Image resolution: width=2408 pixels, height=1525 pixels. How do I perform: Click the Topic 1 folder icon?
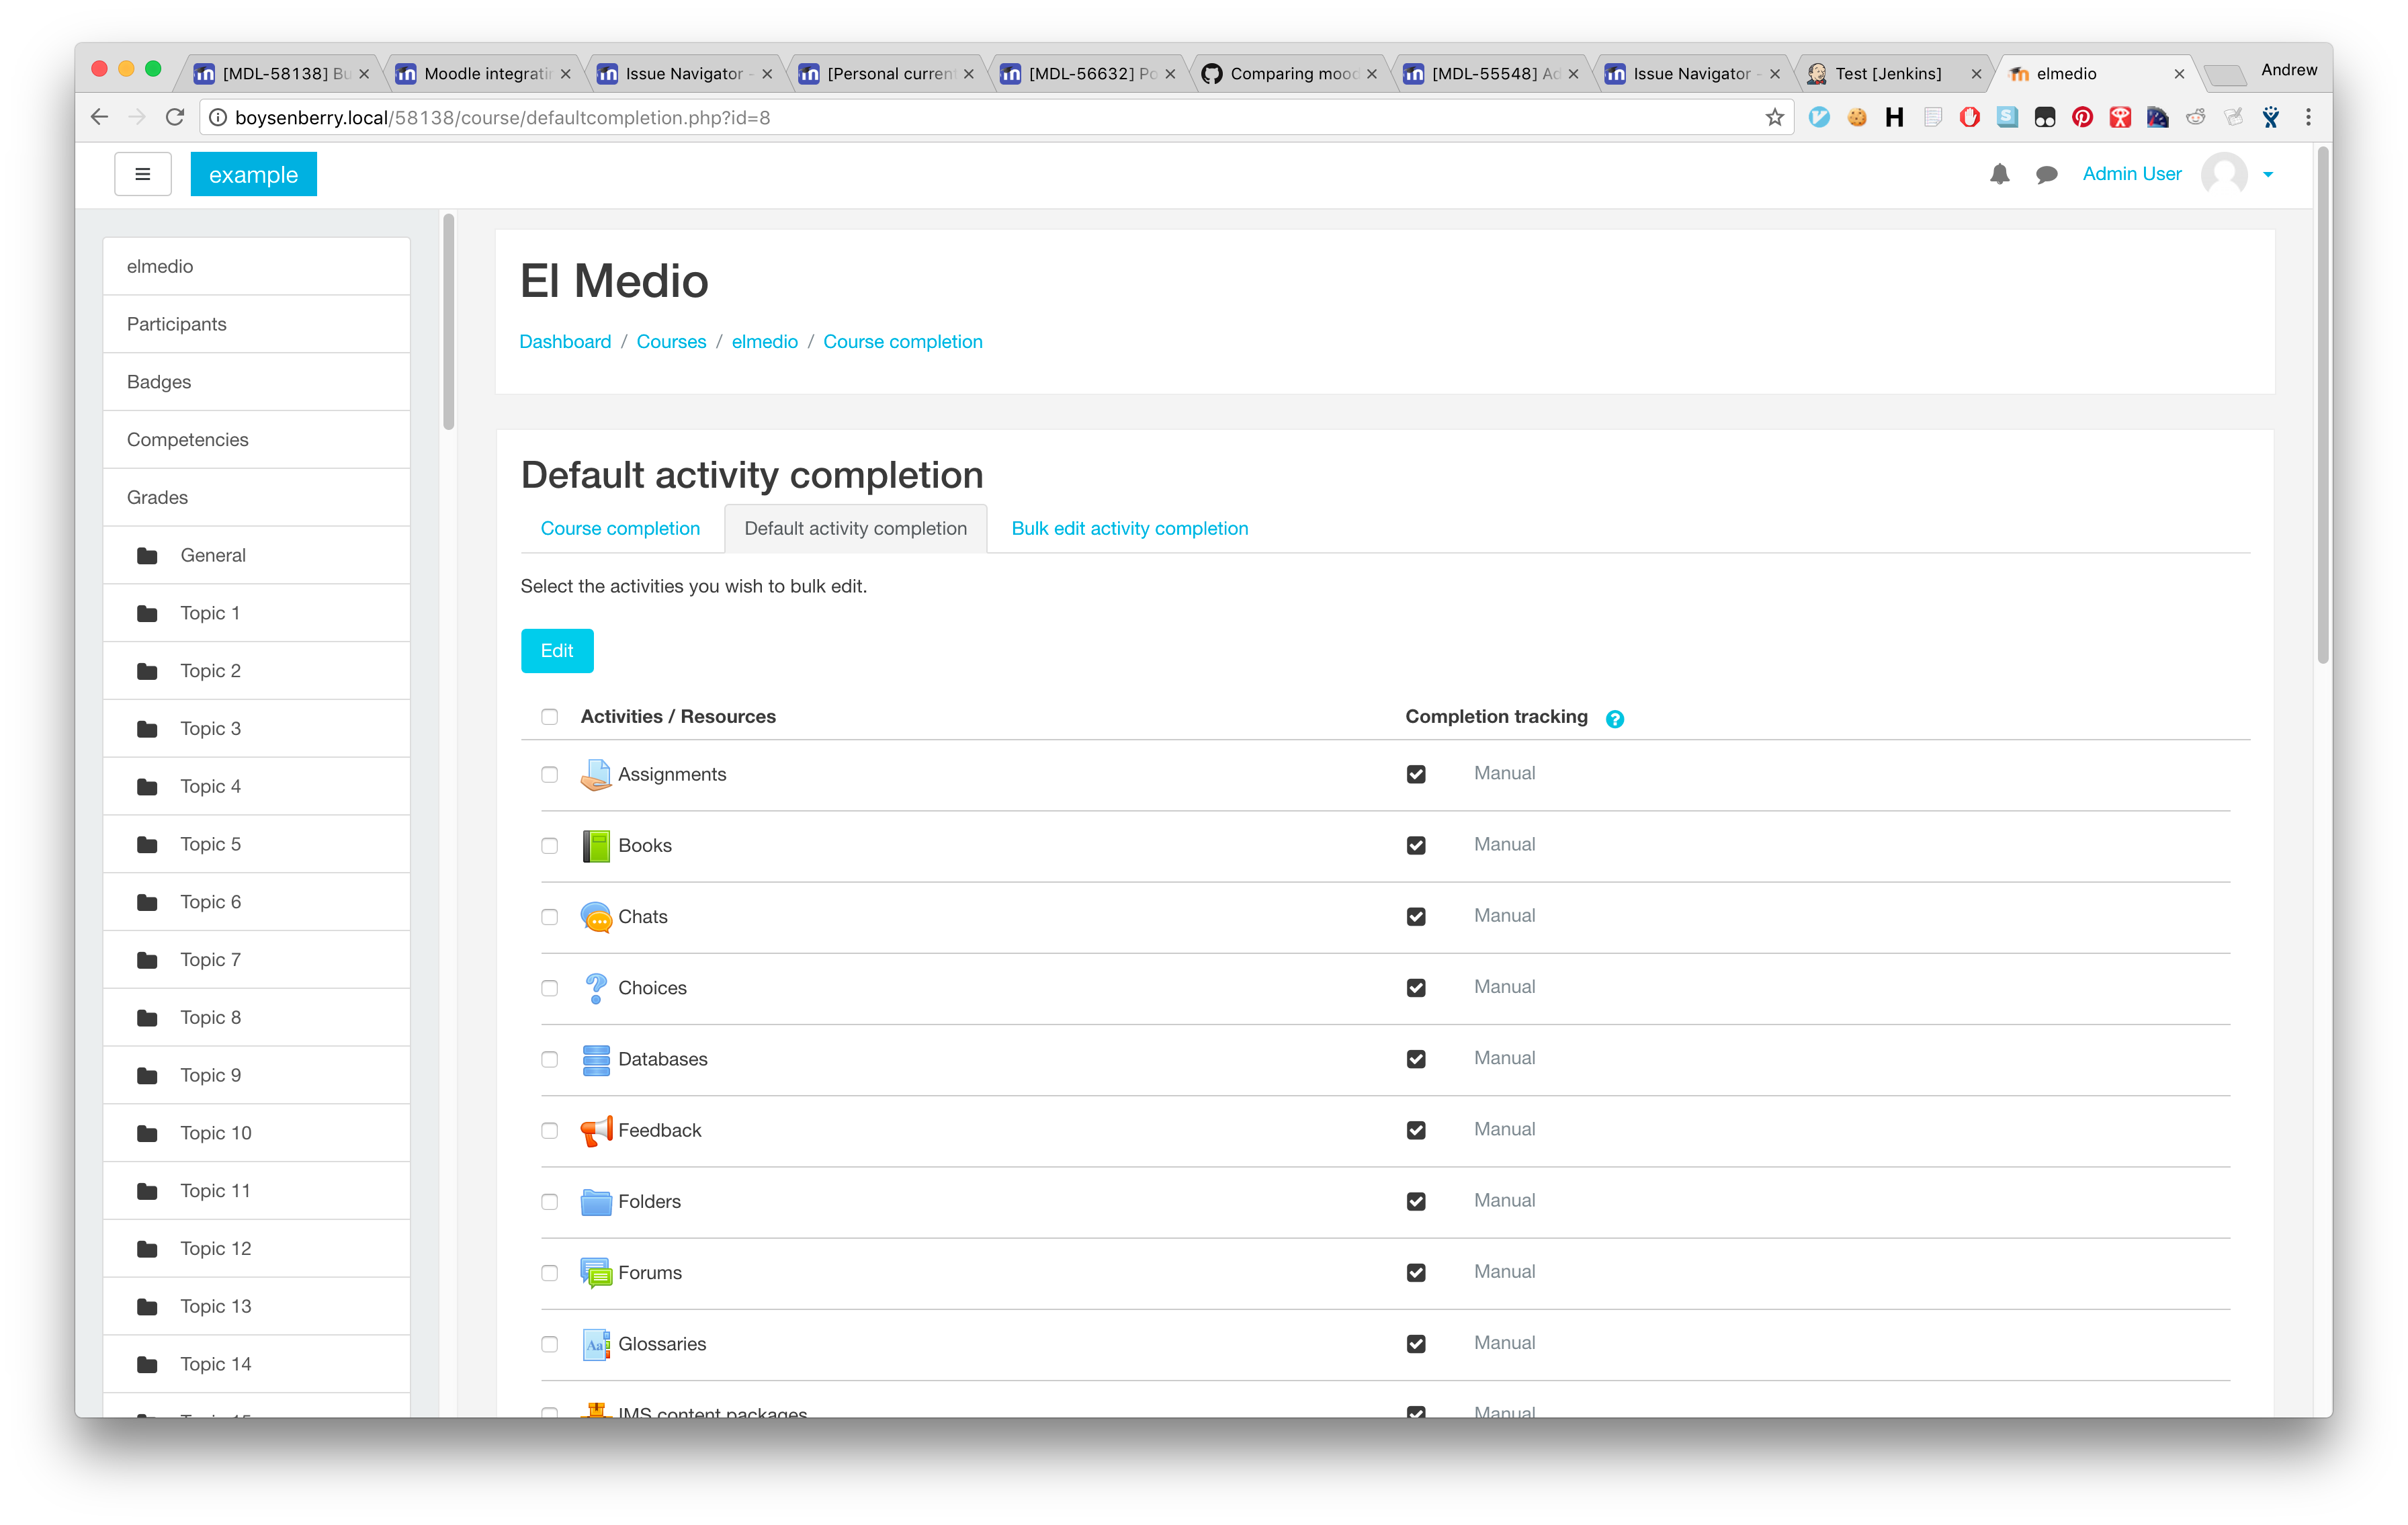click(x=147, y=613)
